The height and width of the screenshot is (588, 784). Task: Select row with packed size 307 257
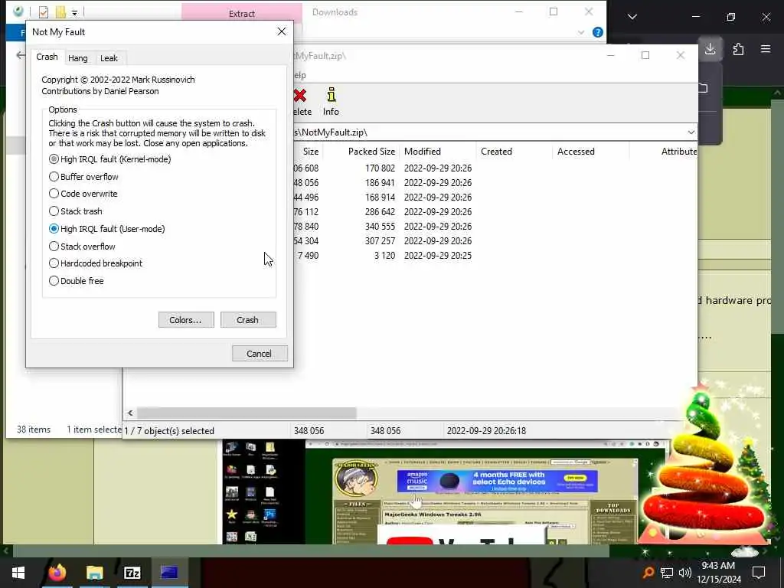(495, 240)
